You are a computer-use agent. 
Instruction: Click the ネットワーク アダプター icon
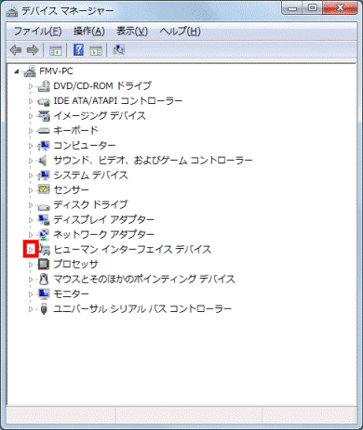click(44, 234)
